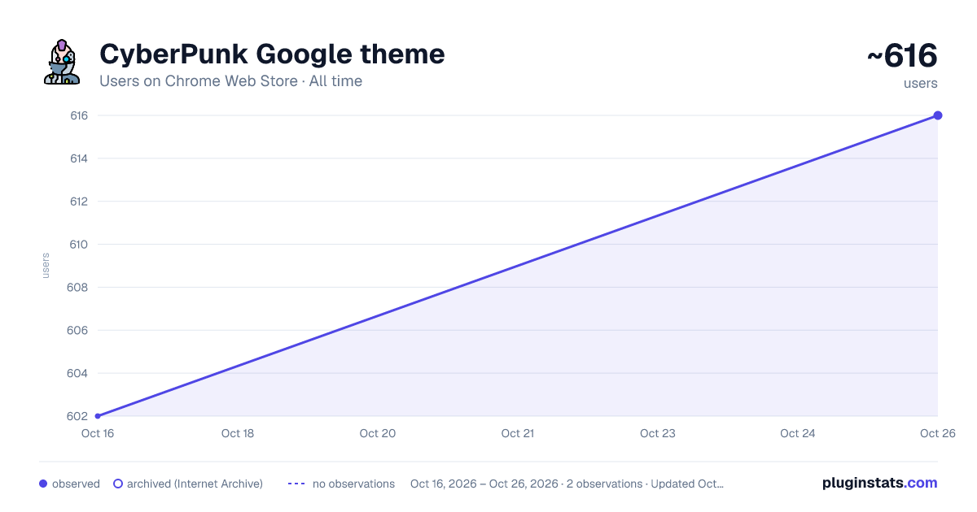The image size is (977, 512).
Task: Click the date range and observations text
Action: [567, 484]
